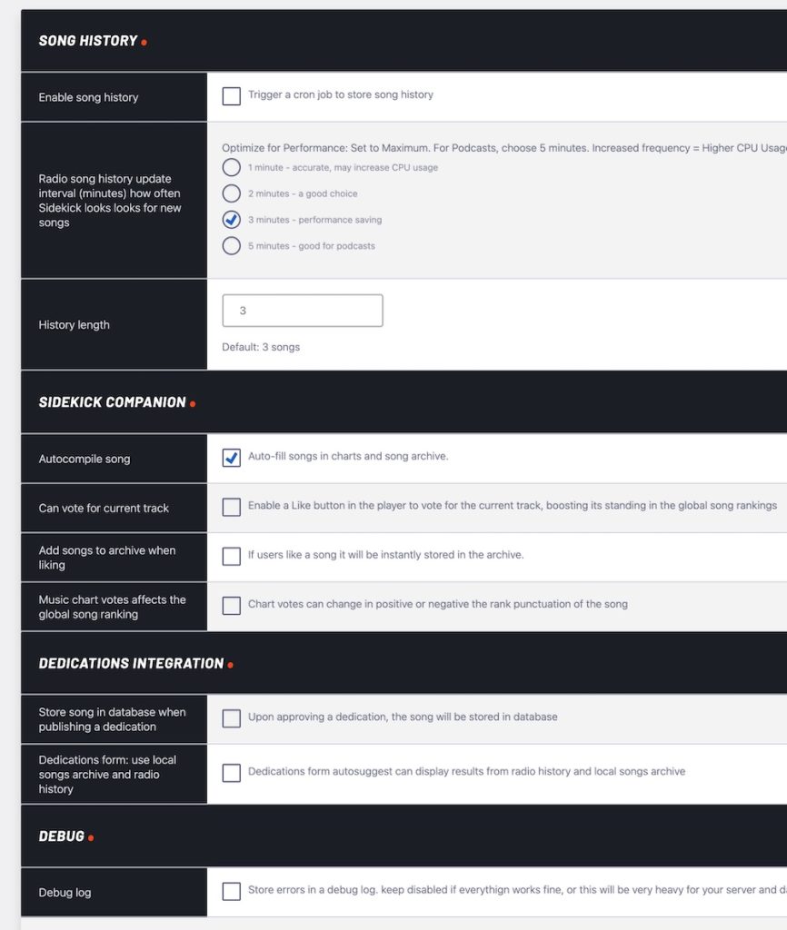
Task: Click the DEDICATIONS INTEGRATION section header
Action: click(133, 663)
